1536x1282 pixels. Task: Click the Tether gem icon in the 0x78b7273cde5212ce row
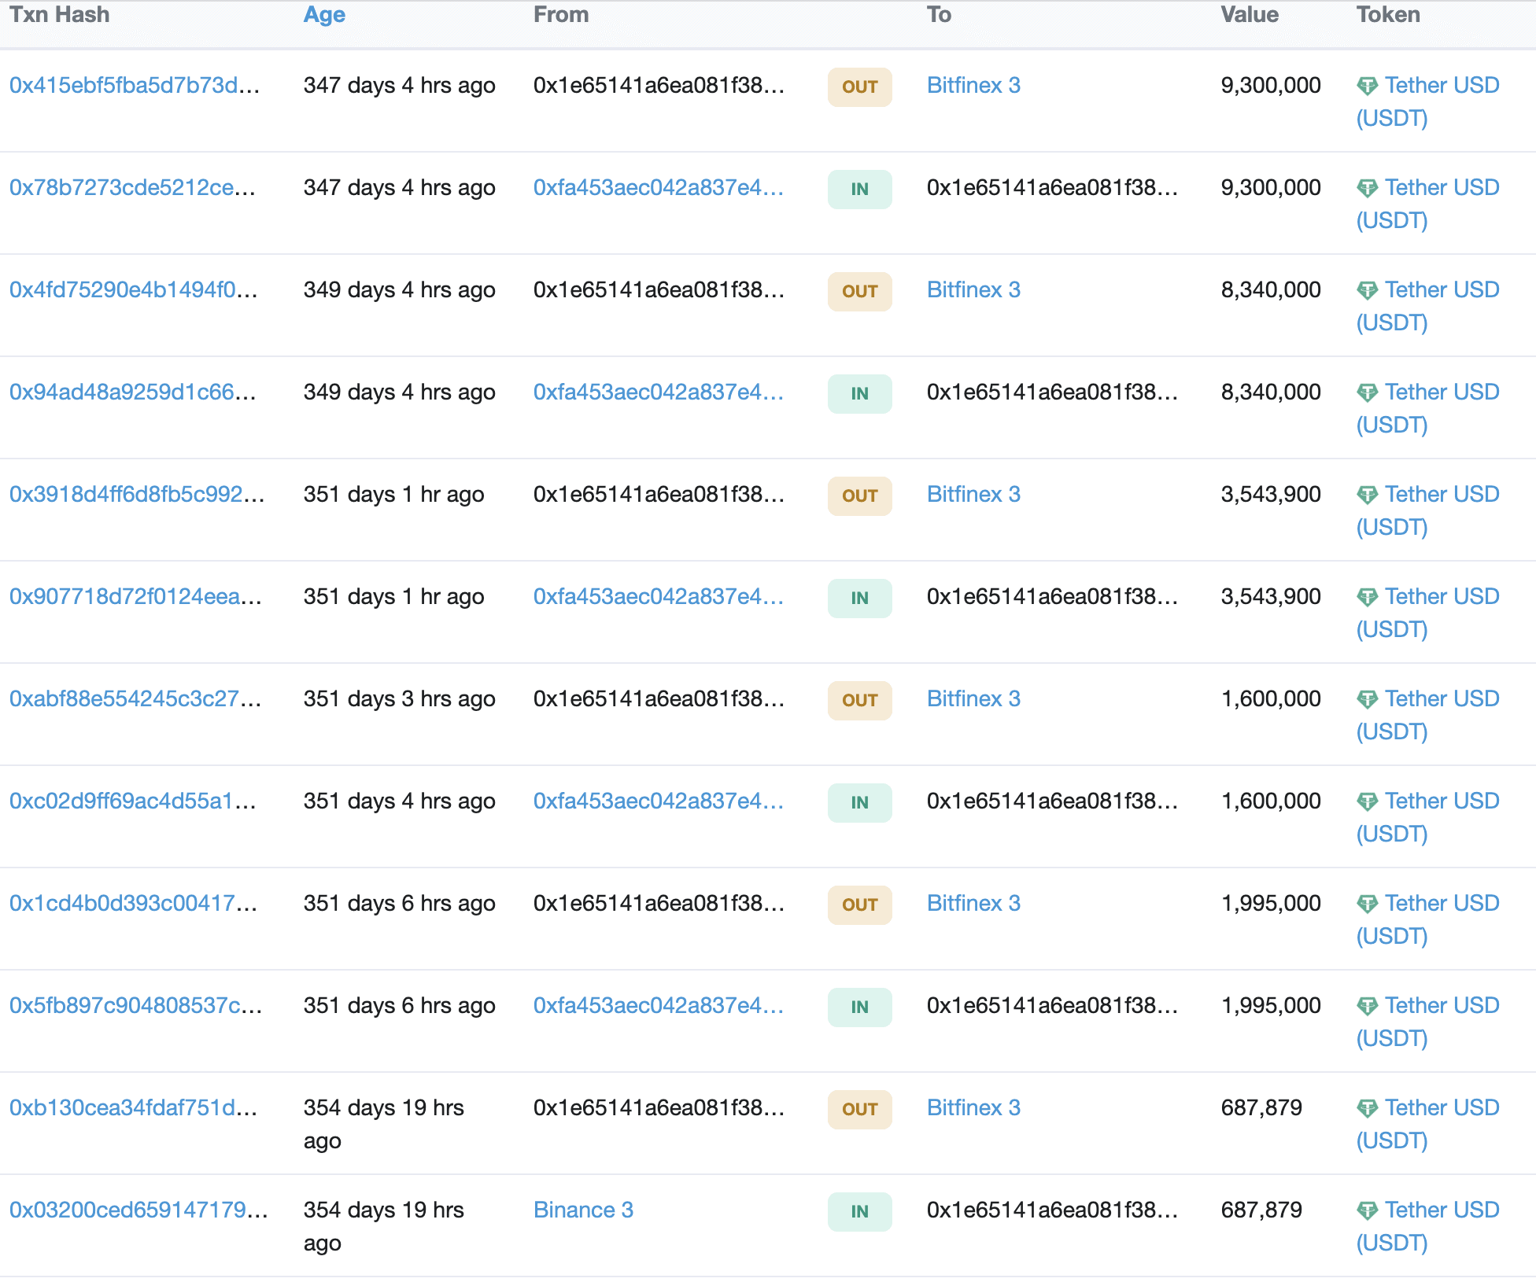coord(1368,188)
